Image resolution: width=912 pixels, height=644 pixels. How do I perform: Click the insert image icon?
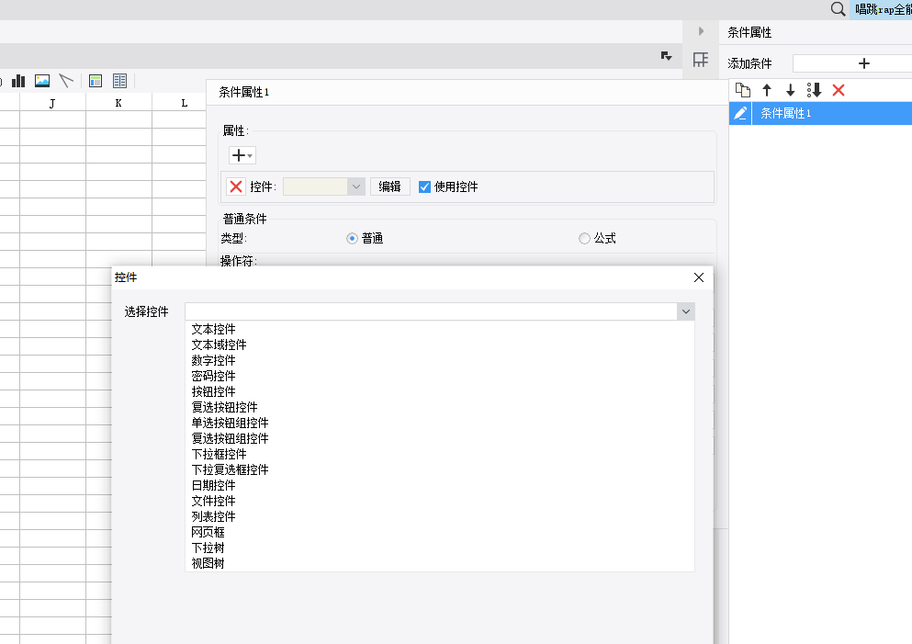pos(42,81)
